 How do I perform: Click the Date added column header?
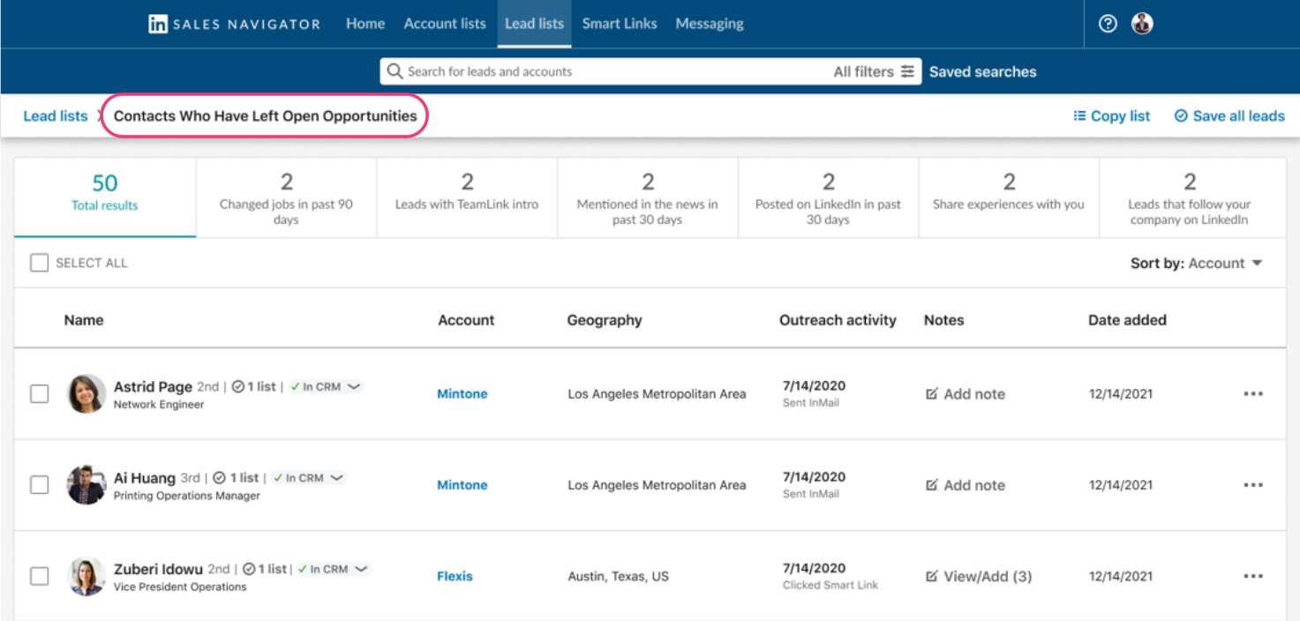pos(1127,320)
